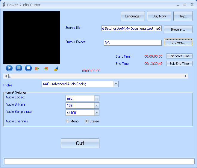The width and height of the screenshot is (197, 168).
Task: Click the set start marker icon
Action: 37,69
